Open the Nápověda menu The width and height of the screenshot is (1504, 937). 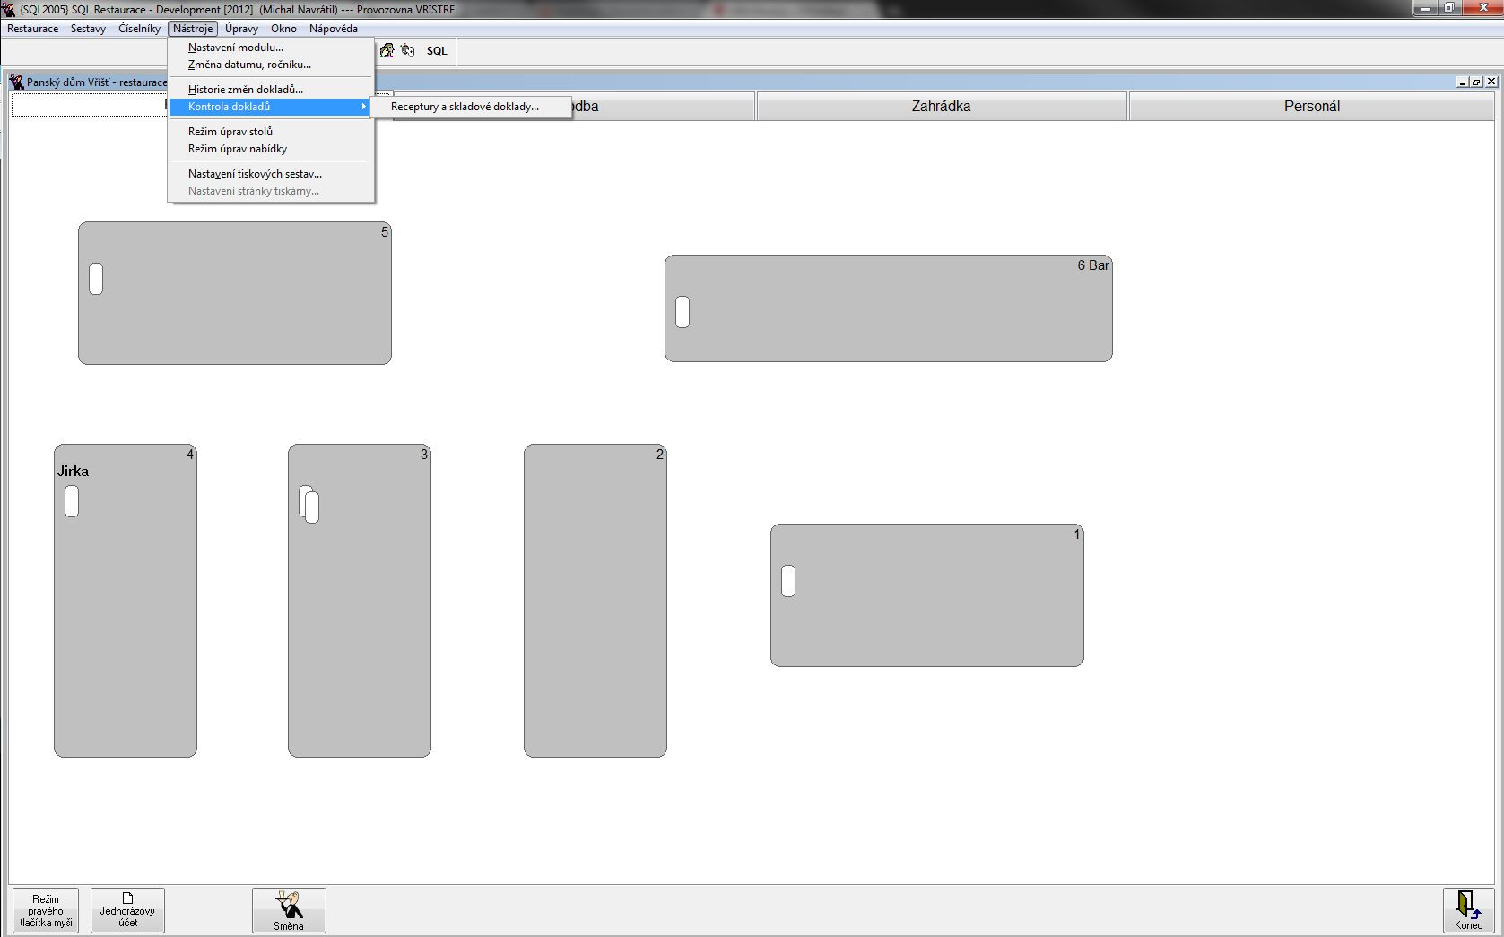tap(334, 29)
